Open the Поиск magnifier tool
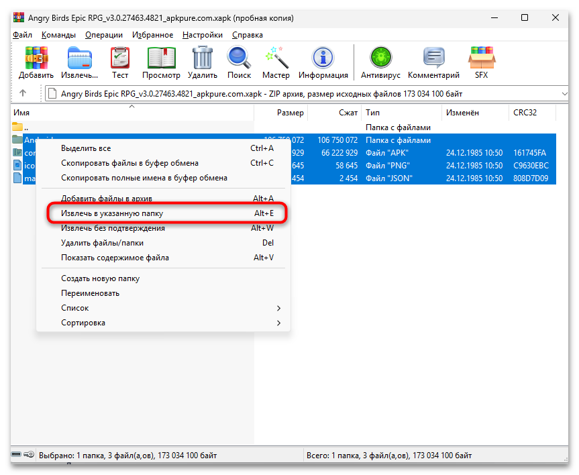Viewport: 579px width, 475px height. tap(239, 58)
